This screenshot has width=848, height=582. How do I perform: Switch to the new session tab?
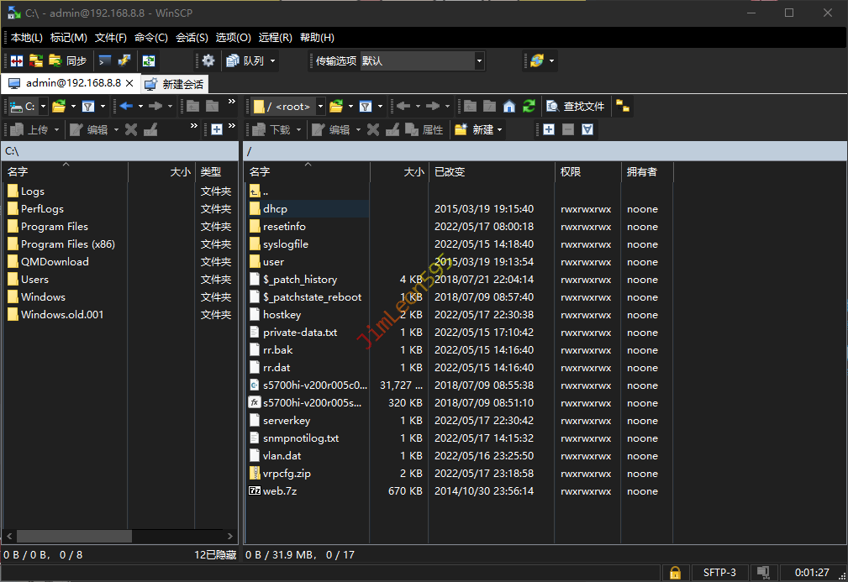(175, 84)
